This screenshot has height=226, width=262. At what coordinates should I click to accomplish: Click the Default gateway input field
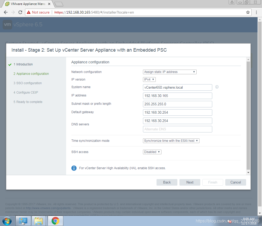pos(177,112)
